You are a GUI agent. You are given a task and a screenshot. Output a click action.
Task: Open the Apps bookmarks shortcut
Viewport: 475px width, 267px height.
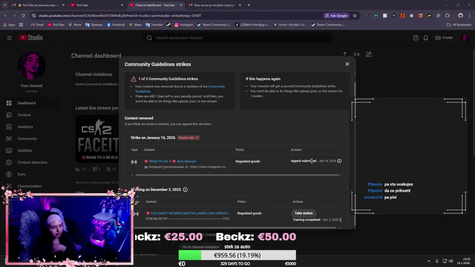coord(9,25)
